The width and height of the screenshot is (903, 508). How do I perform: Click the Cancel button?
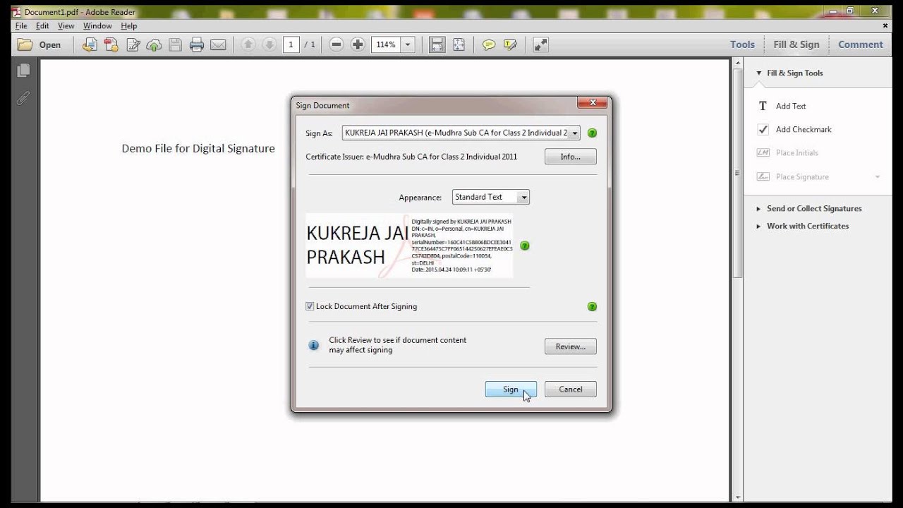pos(570,389)
